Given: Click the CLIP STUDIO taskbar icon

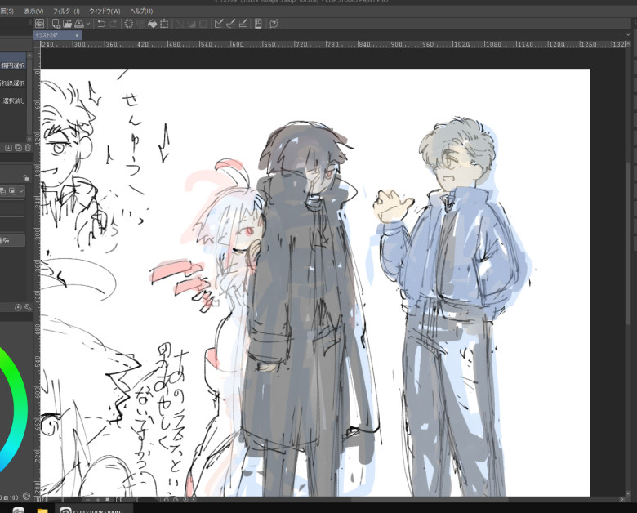Looking at the screenshot, I should click(18, 510).
